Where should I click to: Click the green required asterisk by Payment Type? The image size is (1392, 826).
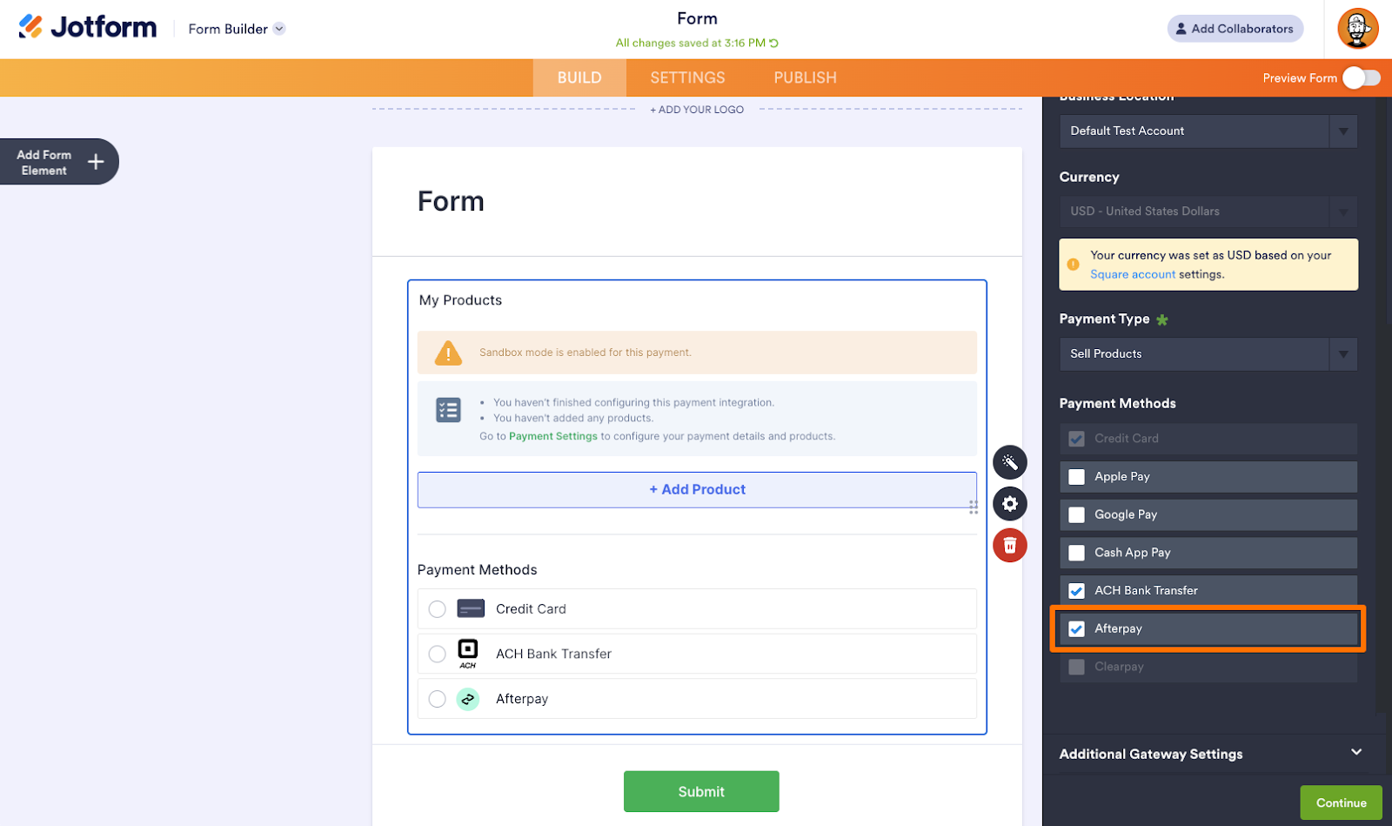point(1162,319)
